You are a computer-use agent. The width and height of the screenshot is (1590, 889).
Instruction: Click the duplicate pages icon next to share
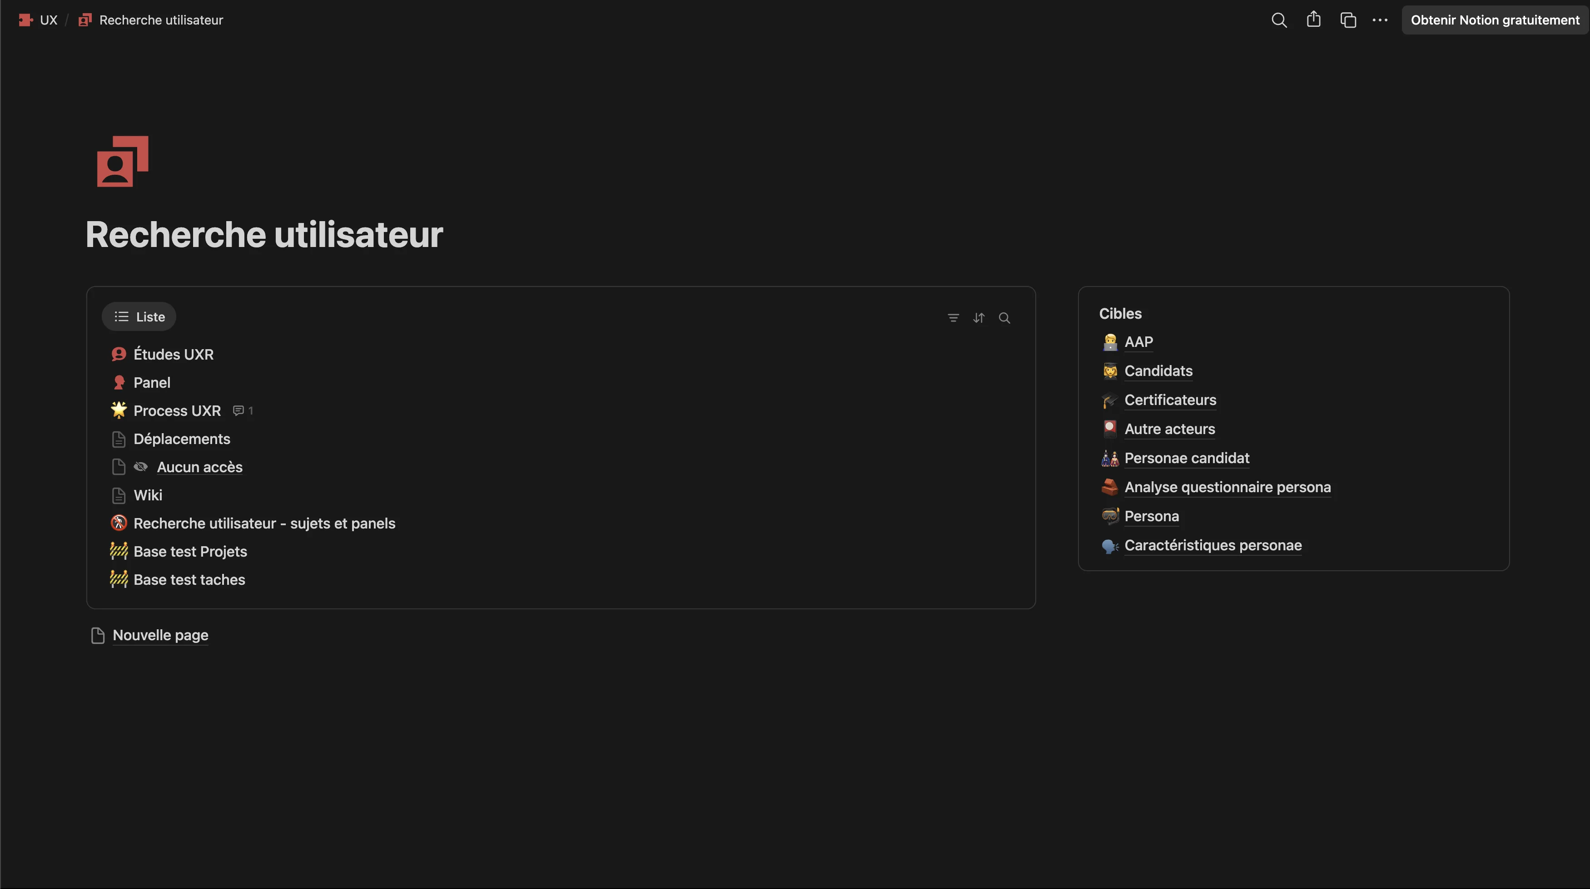pos(1348,20)
